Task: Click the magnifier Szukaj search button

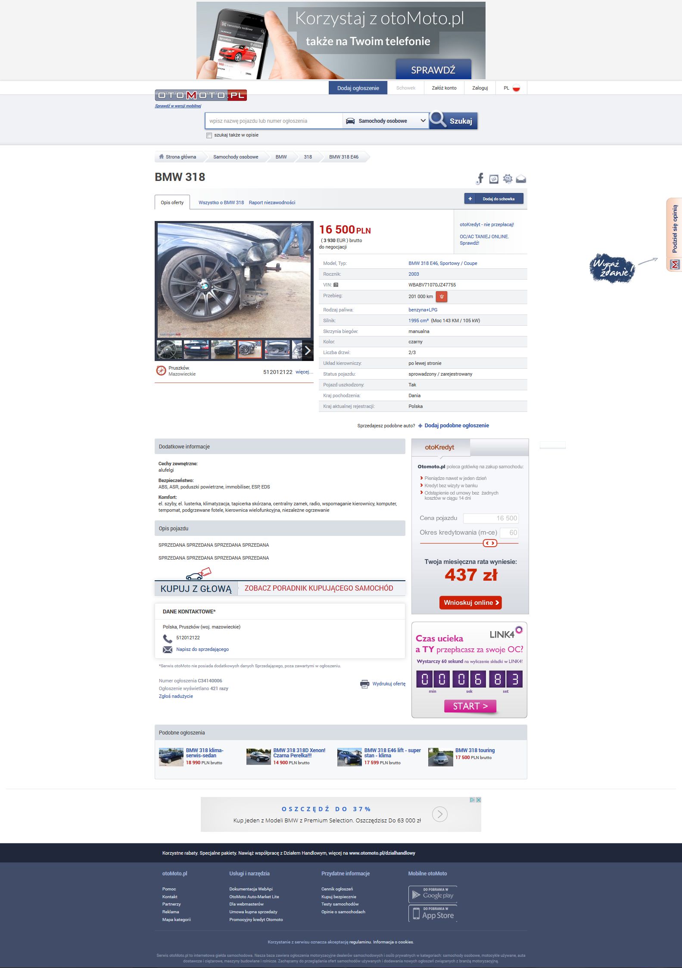Action: point(453,121)
